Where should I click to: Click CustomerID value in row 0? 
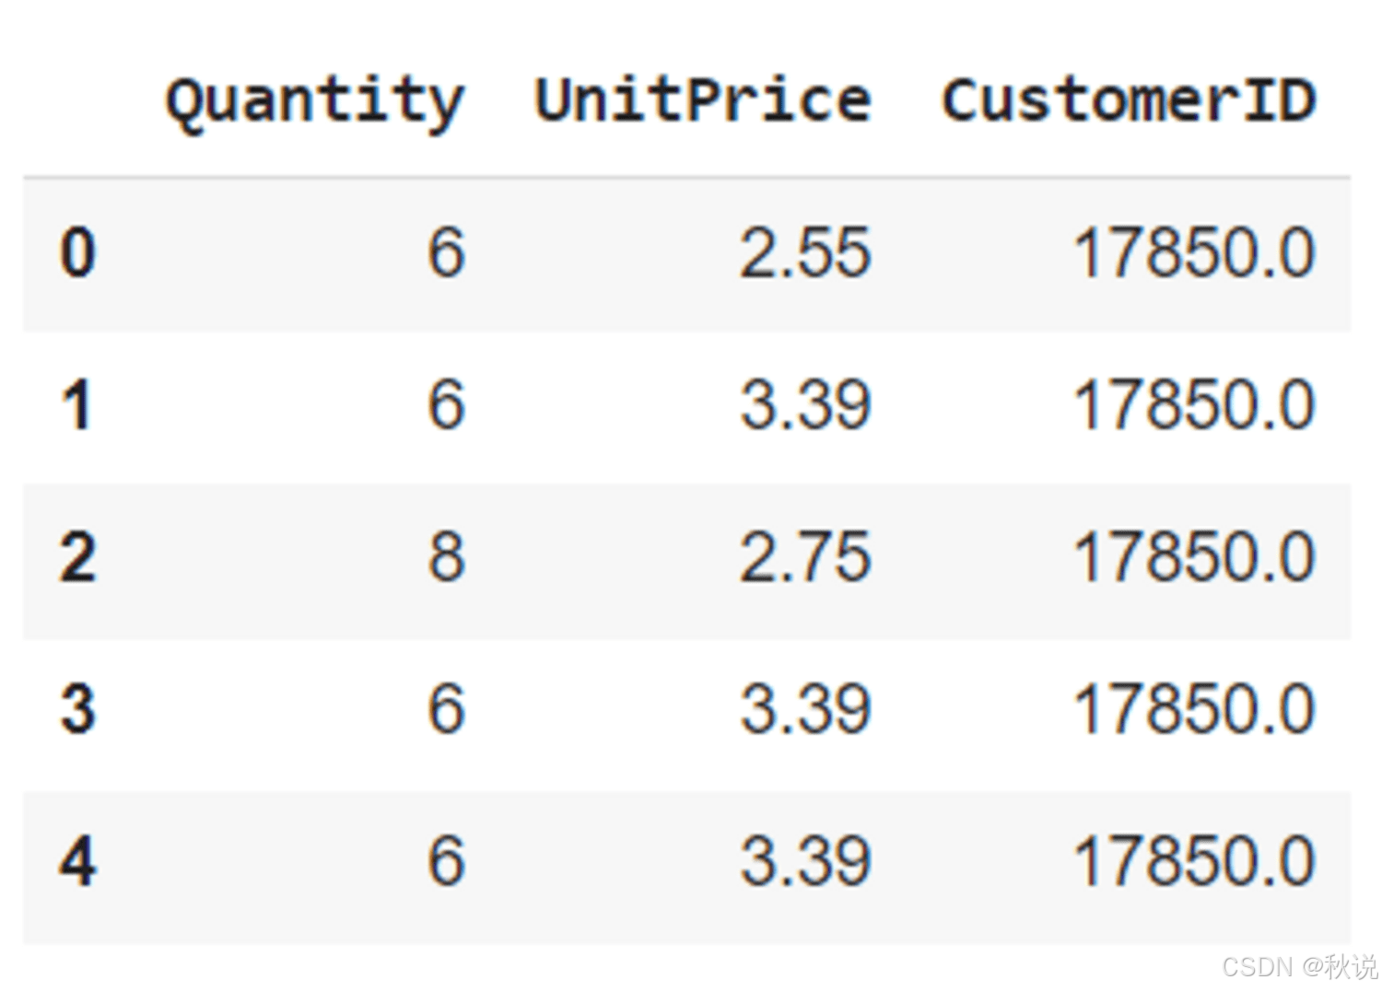[x=1195, y=252]
